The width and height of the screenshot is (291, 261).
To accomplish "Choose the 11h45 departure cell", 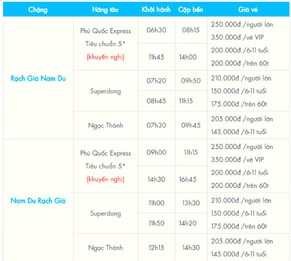I will pos(157,57).
